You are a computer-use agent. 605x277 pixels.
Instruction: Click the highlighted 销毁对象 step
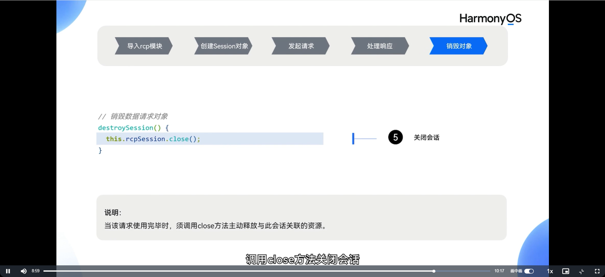pos(458,46)
